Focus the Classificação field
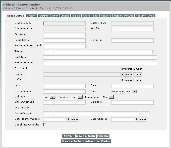 point(64,23)
